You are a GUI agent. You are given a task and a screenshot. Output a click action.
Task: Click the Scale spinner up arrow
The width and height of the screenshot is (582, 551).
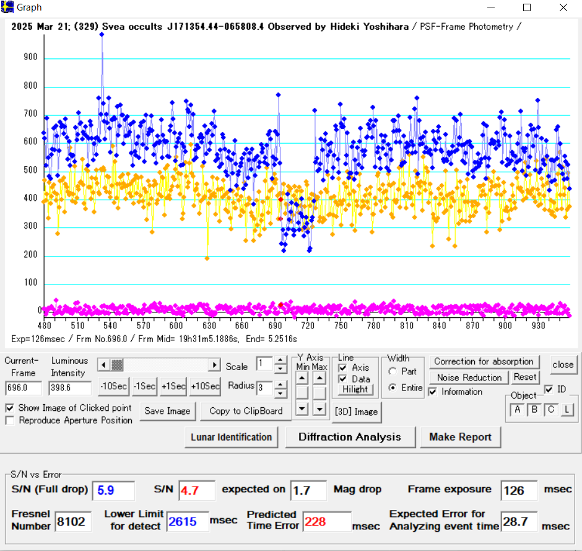tap(280, 360)
